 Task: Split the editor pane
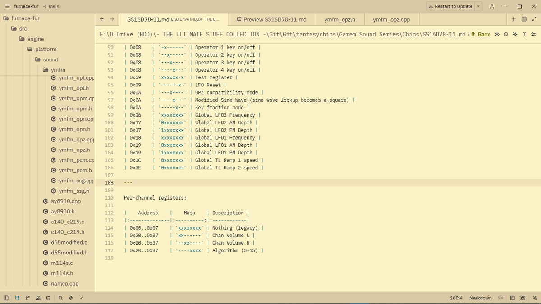pos(524,19)
